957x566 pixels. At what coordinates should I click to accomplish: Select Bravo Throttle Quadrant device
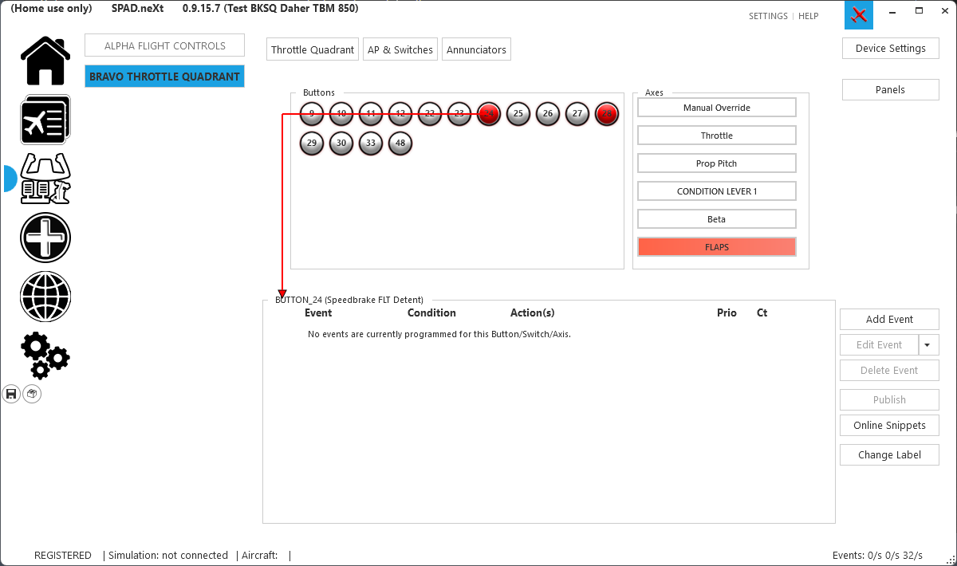click(165, 77)
